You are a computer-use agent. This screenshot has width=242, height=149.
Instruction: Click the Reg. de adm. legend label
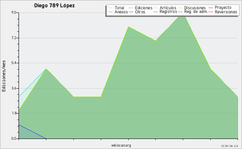pyautogui.click(x=196, y=12)
